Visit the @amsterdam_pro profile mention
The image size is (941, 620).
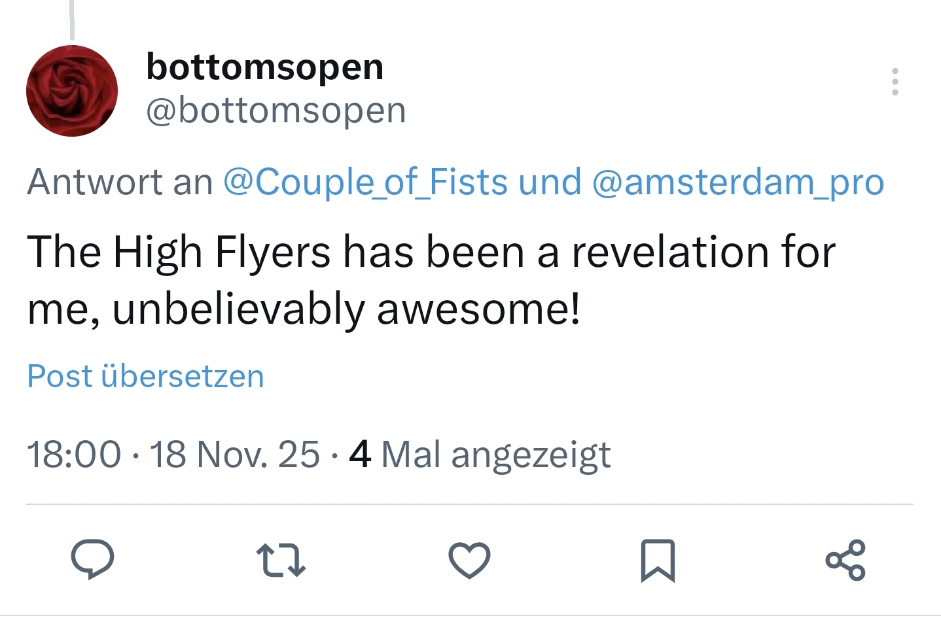tap(737, 182)
